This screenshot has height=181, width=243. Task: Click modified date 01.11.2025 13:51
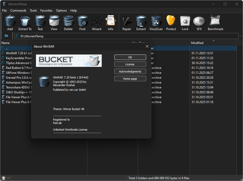[x=202, y=53]
